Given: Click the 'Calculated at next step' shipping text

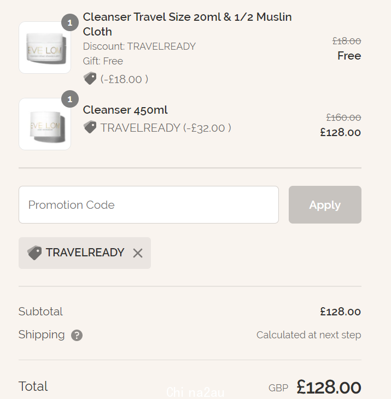Looking at the screenshot, I should (x=309, y=335).
